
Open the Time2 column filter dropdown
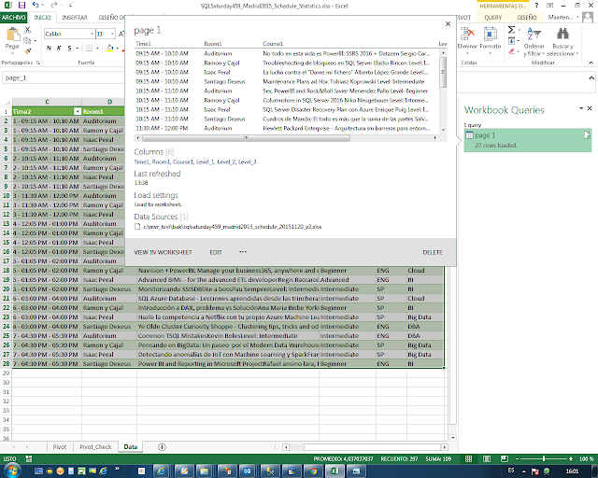pyautogui.click(x=78, y=111)
